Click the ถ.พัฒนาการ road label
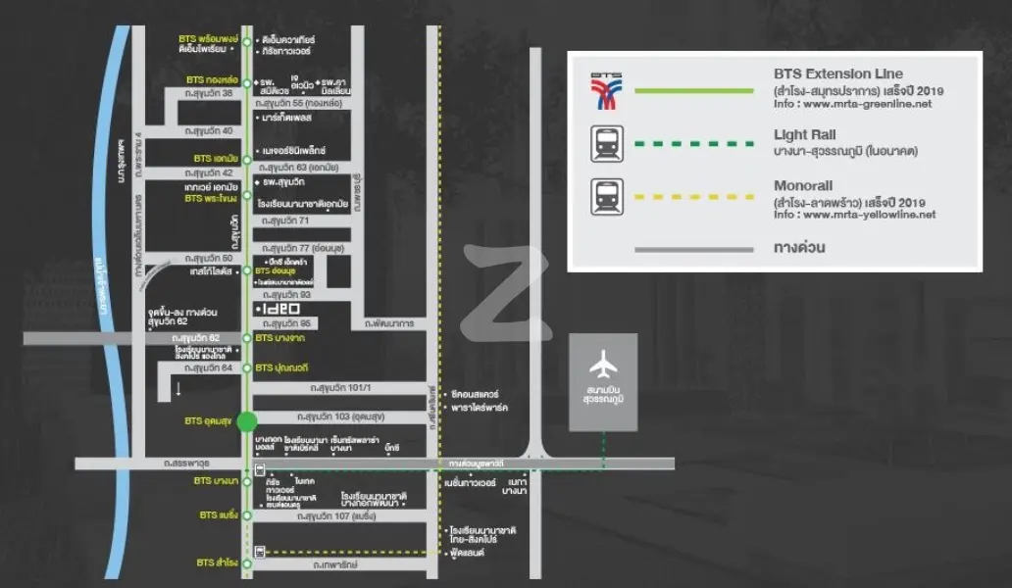1012x588 pixels. (x=389, y=323)
